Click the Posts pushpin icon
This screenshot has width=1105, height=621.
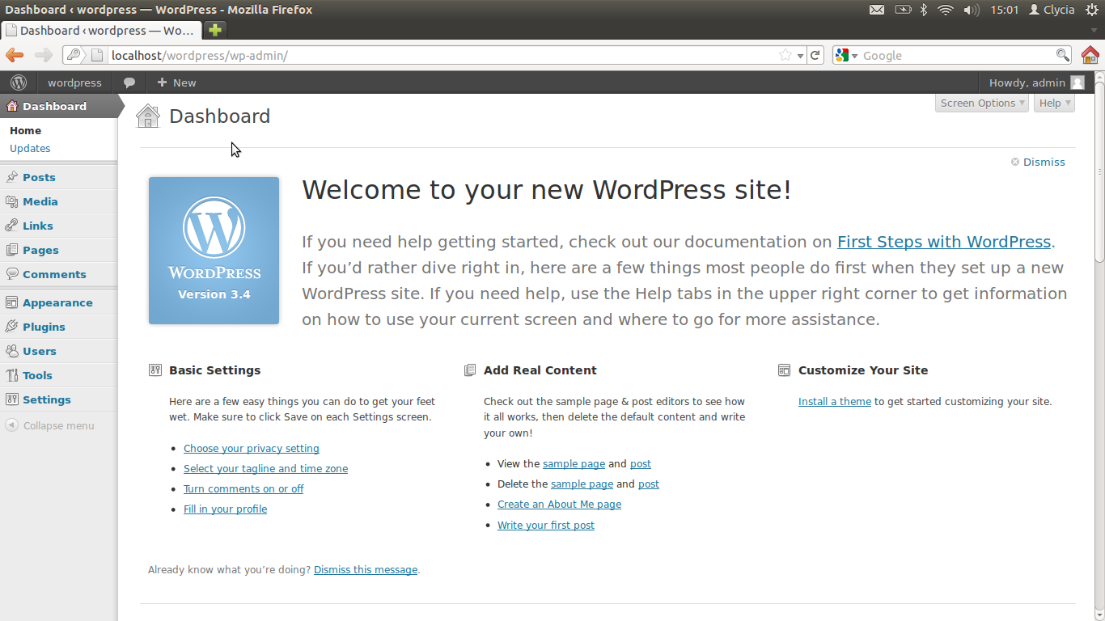click(11, 177)
